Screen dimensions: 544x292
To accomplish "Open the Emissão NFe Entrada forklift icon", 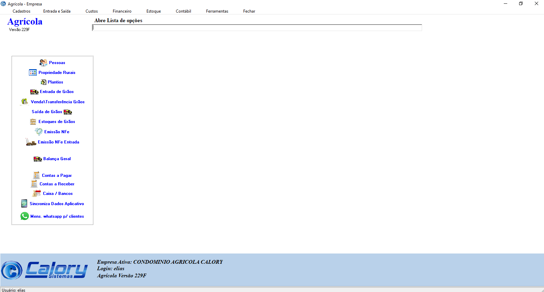I will coord(31,142).
